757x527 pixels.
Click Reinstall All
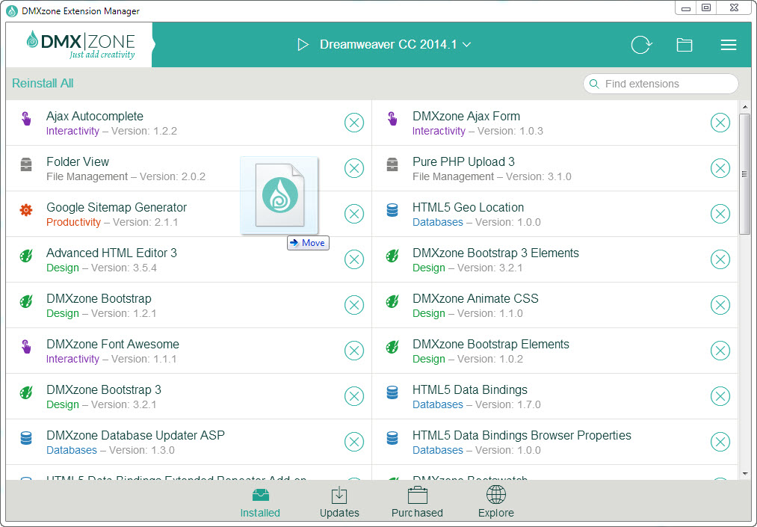click(x=43, y=84)
